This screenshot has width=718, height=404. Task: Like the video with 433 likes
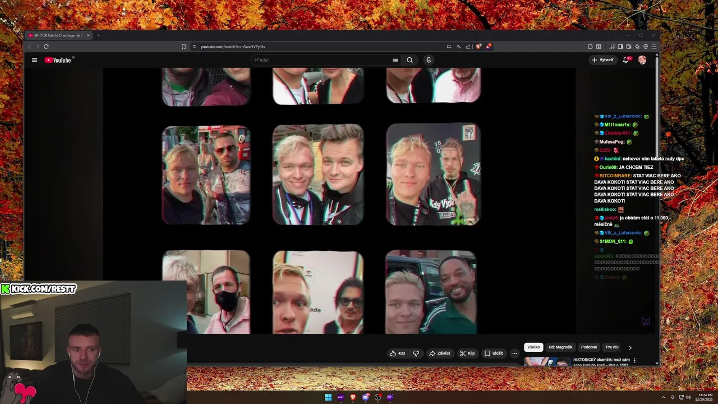398,353
